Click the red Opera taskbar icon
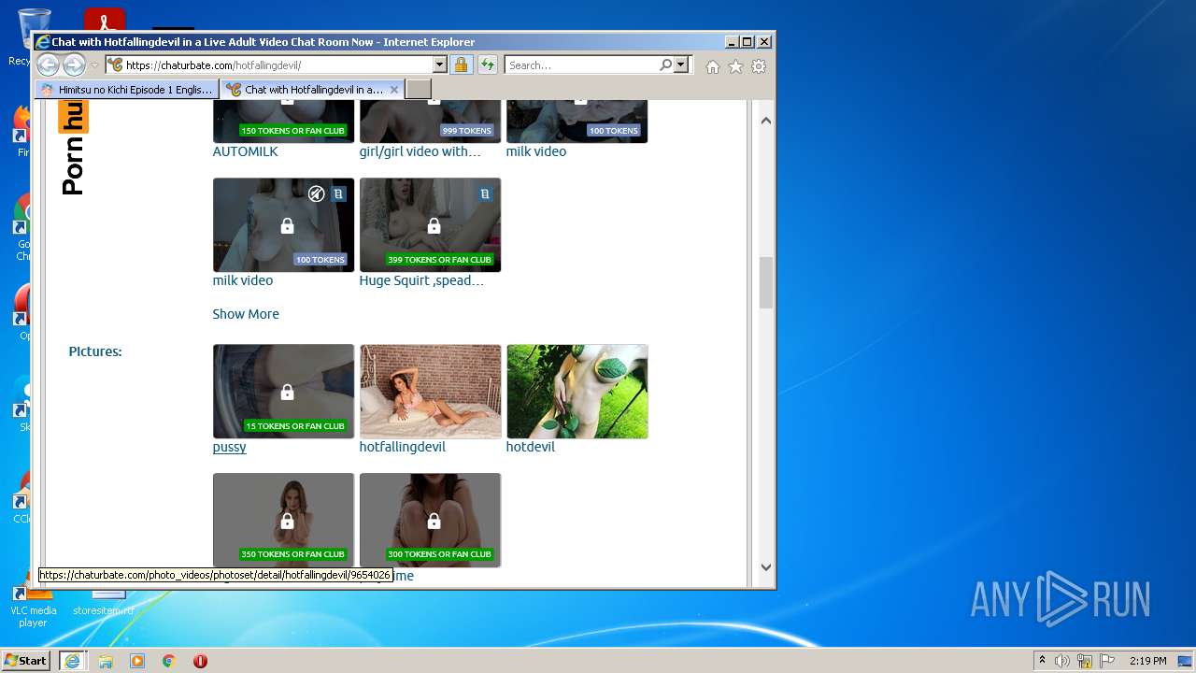 (200, 661)
